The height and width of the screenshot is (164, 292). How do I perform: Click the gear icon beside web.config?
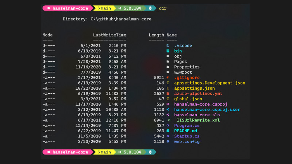tap(168, 141)
